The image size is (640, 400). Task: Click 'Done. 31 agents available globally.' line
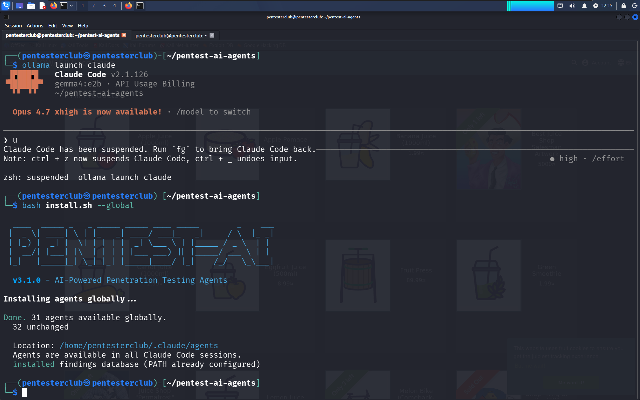pos(85,318)
